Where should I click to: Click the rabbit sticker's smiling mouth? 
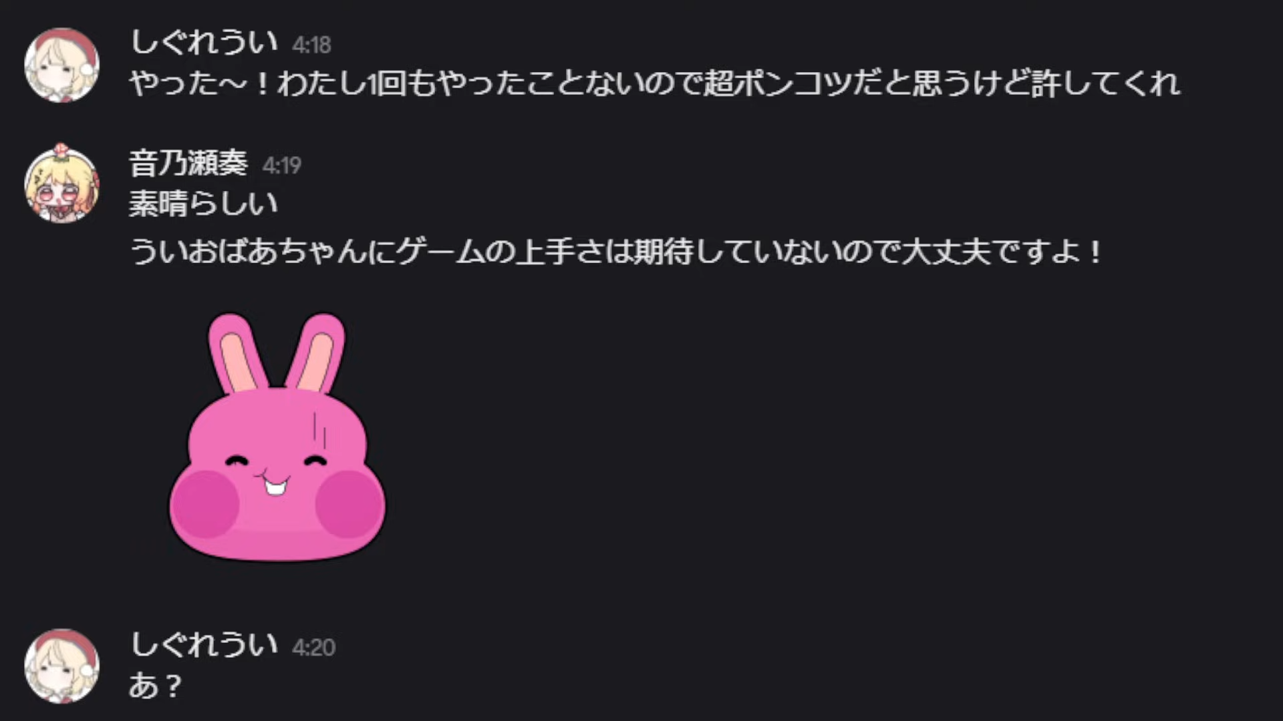[x=274, y=484]
